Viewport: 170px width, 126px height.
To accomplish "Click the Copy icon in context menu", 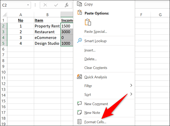I will pyautogui.click(x=80, y=4).
